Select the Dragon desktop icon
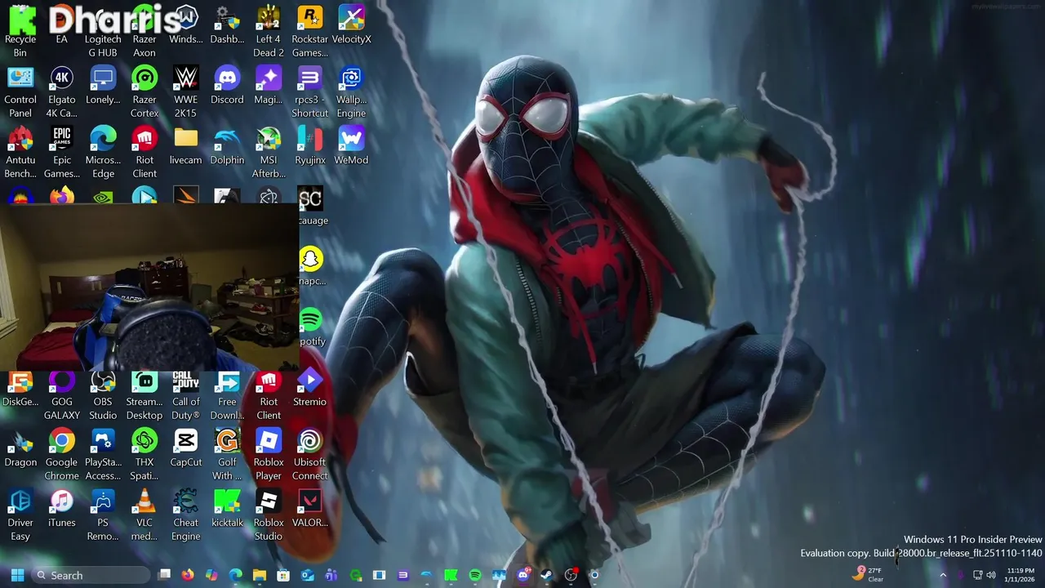The image size is (1045, 588). click(20, 448)
